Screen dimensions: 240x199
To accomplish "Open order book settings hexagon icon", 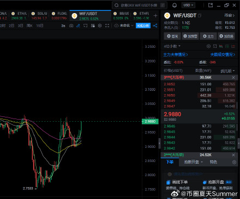I will coord(208,46).
